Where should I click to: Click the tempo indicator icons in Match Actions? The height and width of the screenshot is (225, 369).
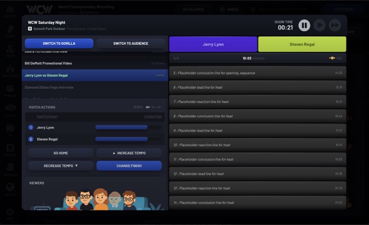[153, 107]
